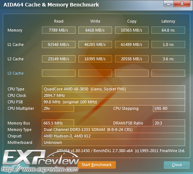Click the L1 Cache Write 46285 MB/s field
Screen dimensions: 193x174
95,44
